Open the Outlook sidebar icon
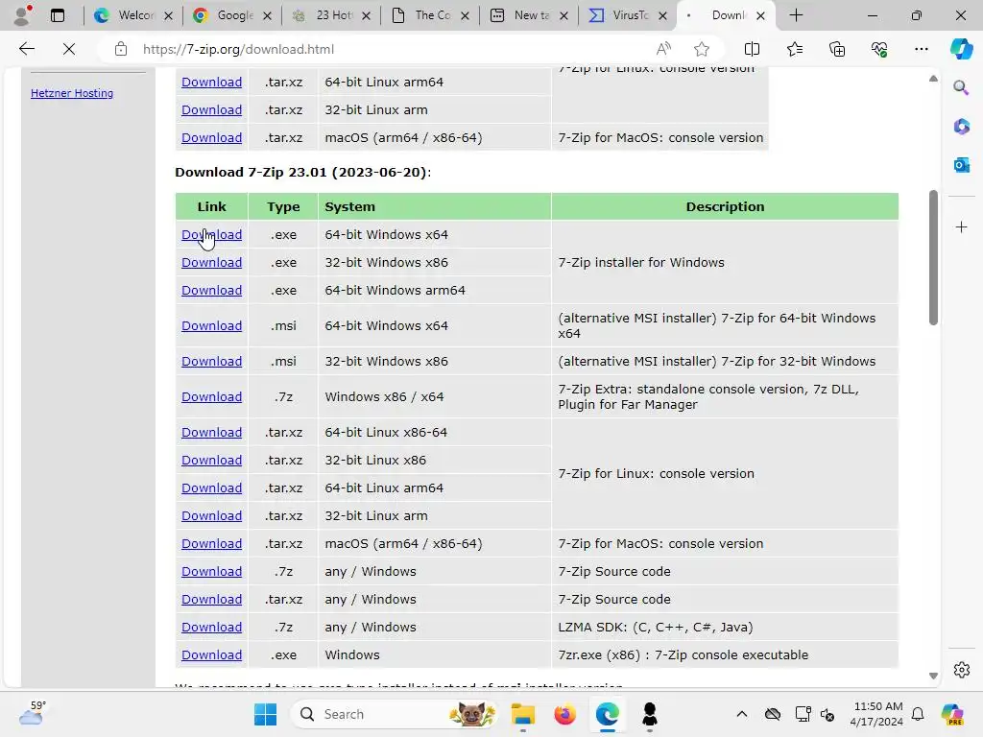The width and height of the screenshot is (983, 737). [961, 165]
